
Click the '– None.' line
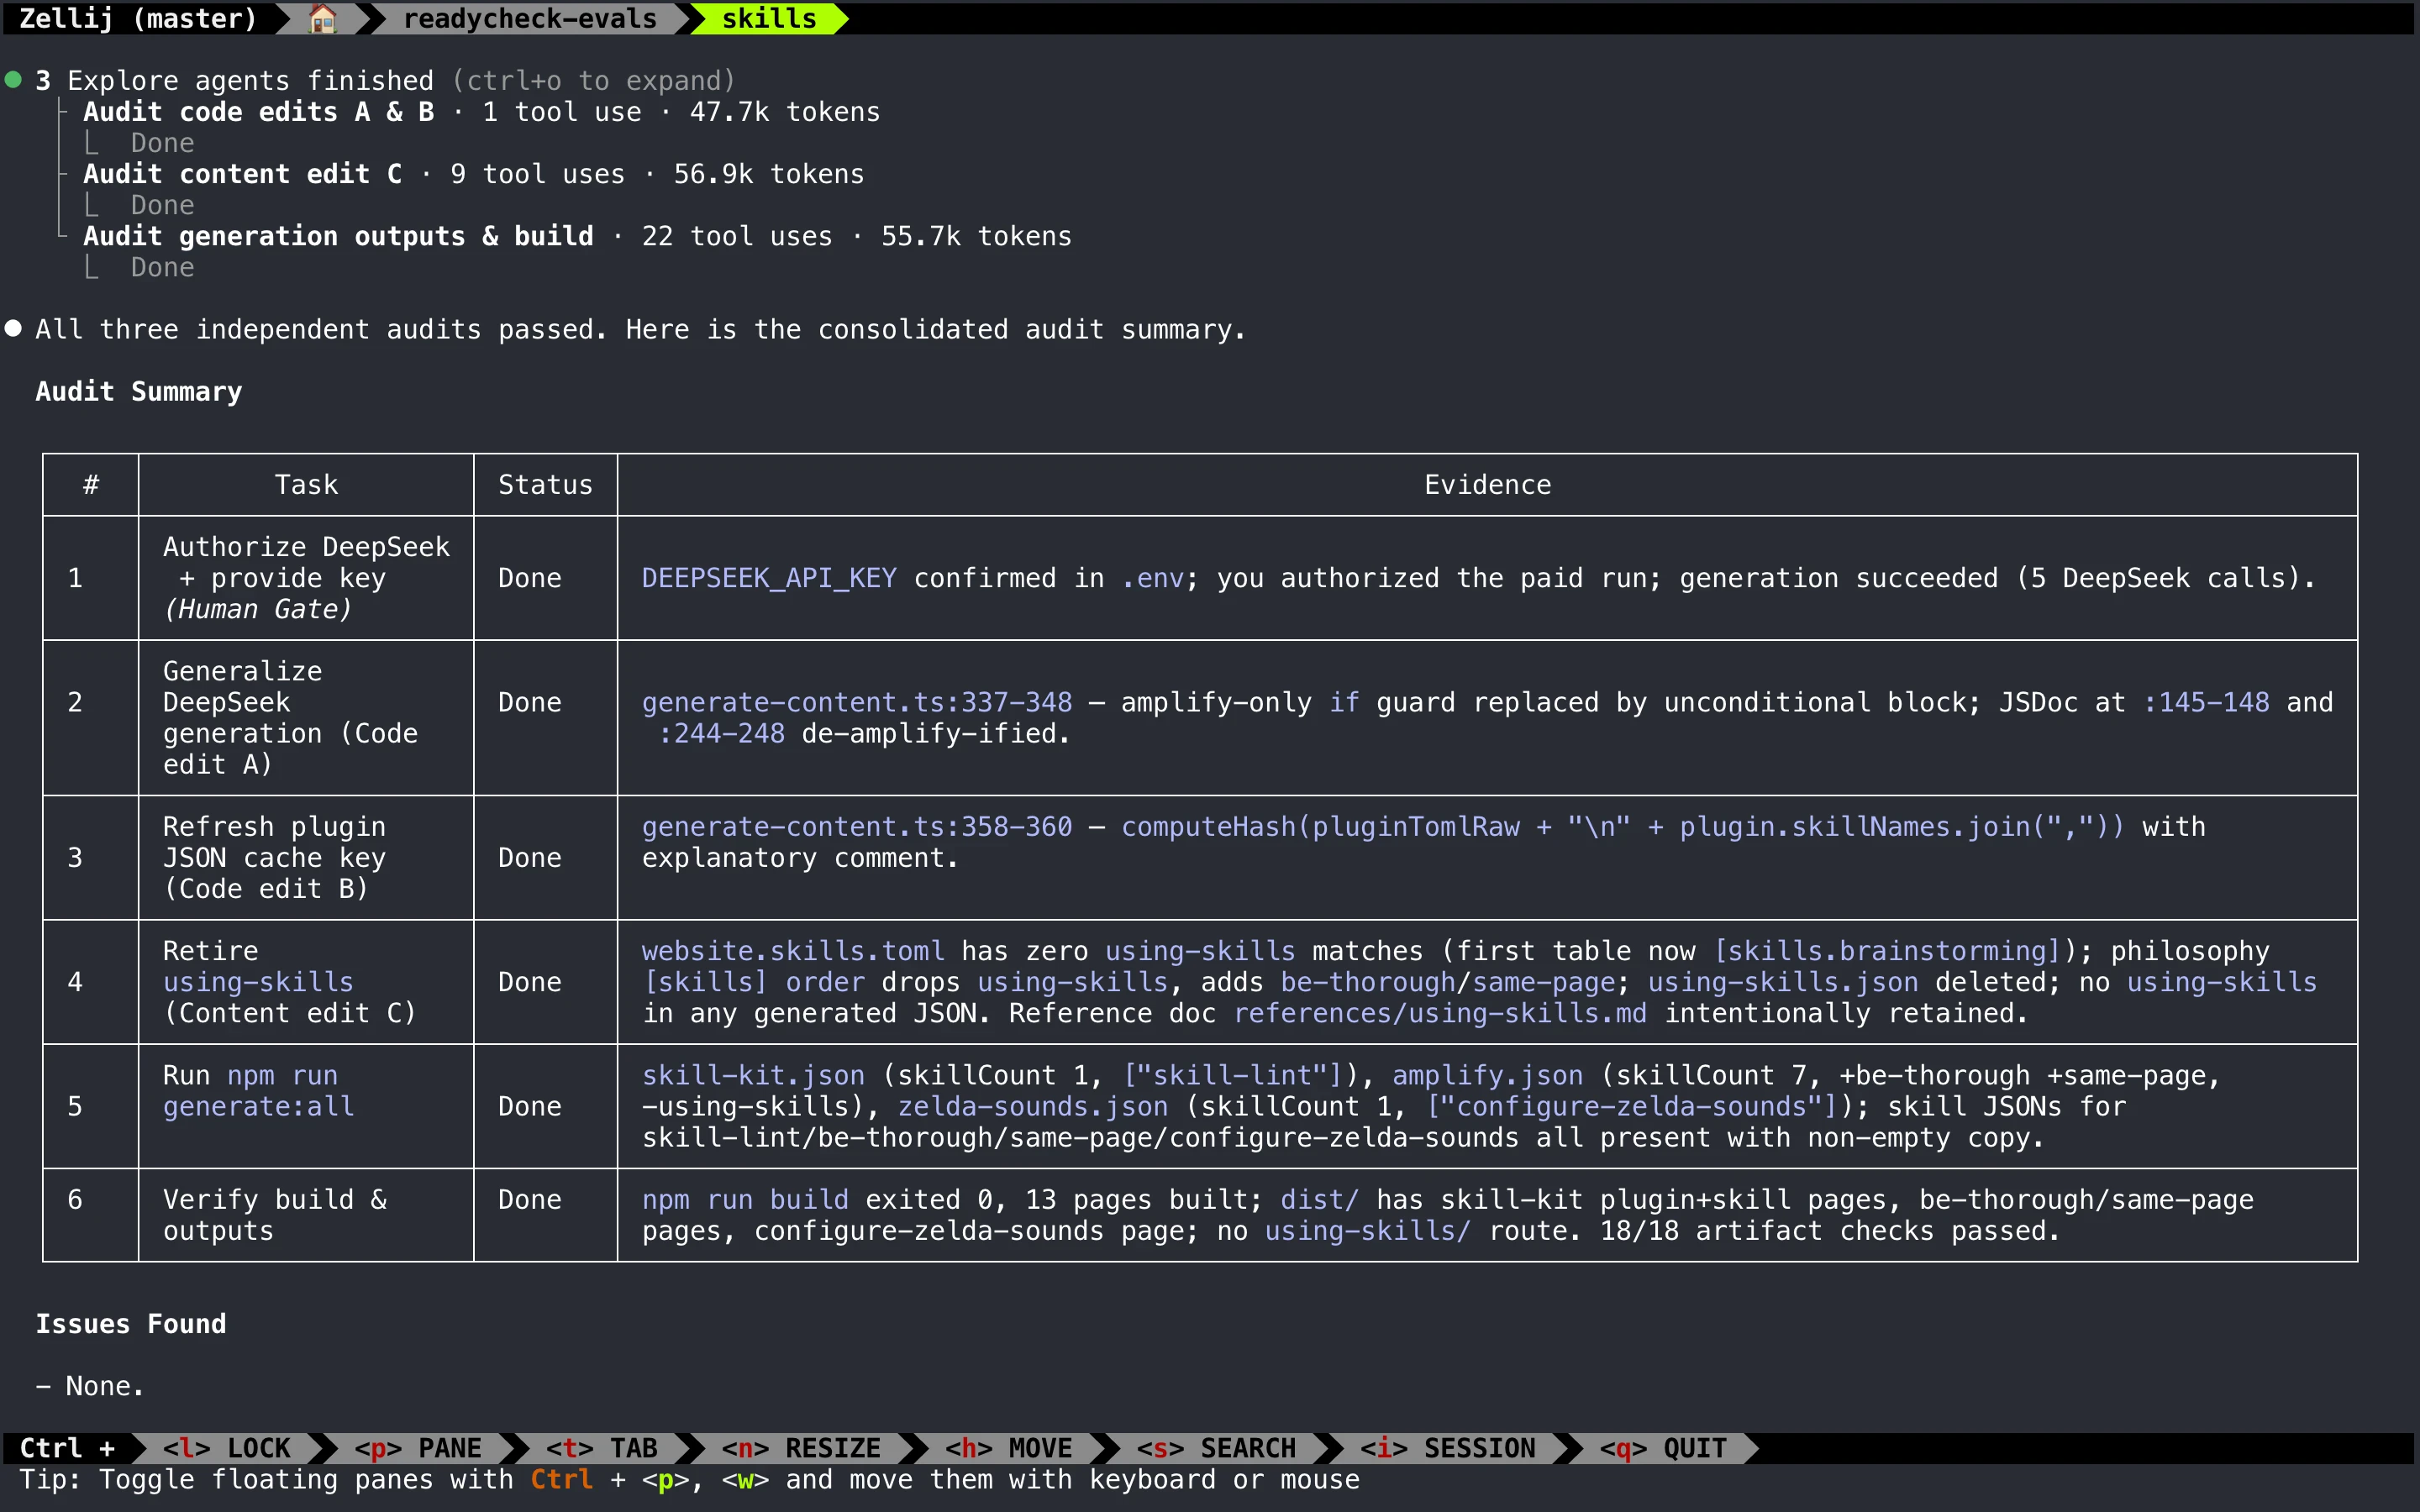pos(90,1385)
